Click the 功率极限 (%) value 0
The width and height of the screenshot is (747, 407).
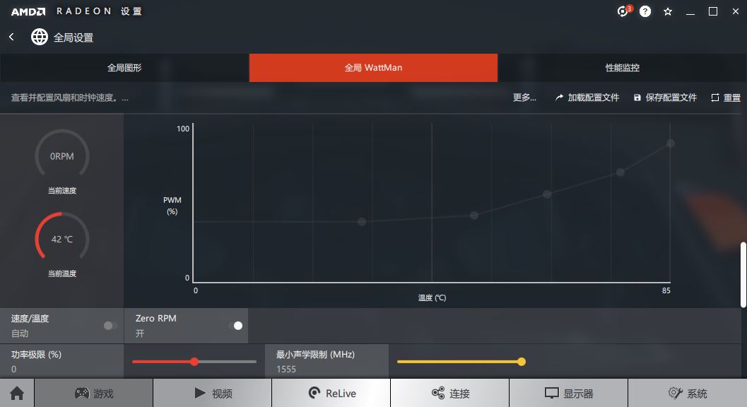pyautogui.click(x=14, y=369)
